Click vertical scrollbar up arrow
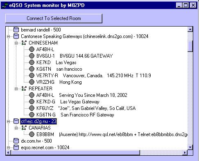199x161 pixels. click(190, 29)
